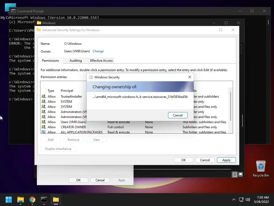Open the Effective Access tab

[101, 61]
